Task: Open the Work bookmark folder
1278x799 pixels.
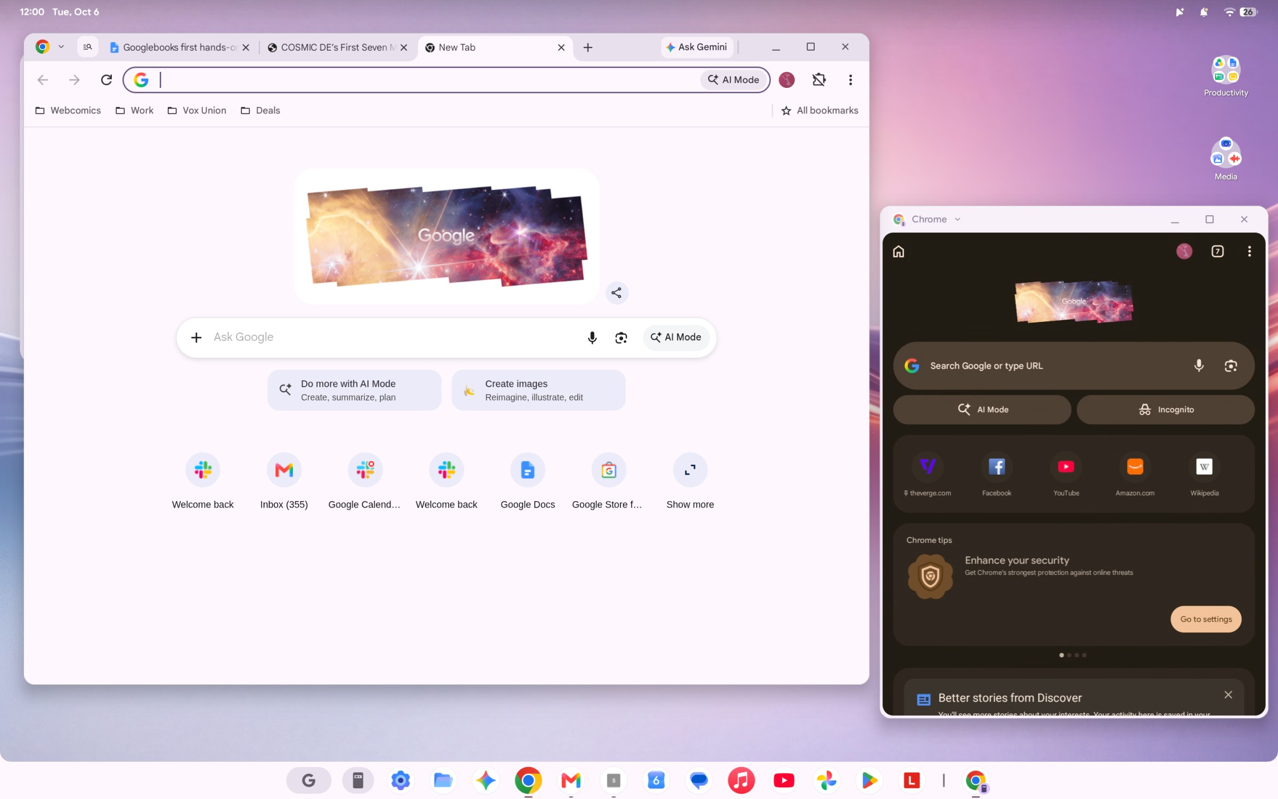Action: coord(135,110)
